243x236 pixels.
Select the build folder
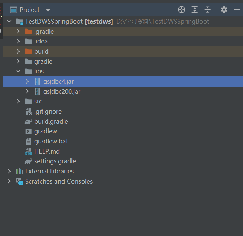[x=41, y=51]
